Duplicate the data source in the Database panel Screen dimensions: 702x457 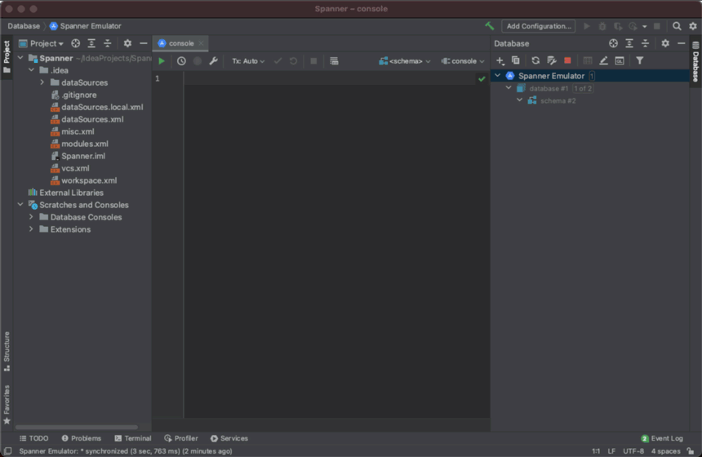click(x=515, y=60)
